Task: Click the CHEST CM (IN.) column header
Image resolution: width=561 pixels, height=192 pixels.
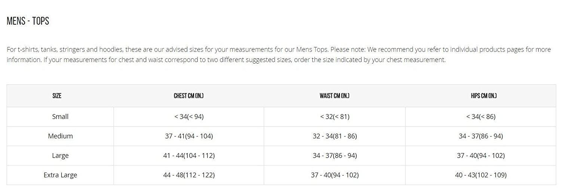Action: tap(188, 96)
